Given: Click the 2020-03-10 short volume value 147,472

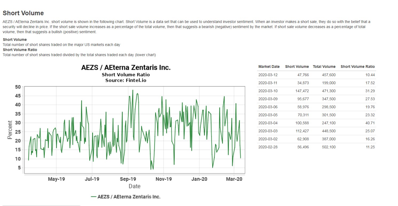Looking at the screenshot, I should pos(302,91).
